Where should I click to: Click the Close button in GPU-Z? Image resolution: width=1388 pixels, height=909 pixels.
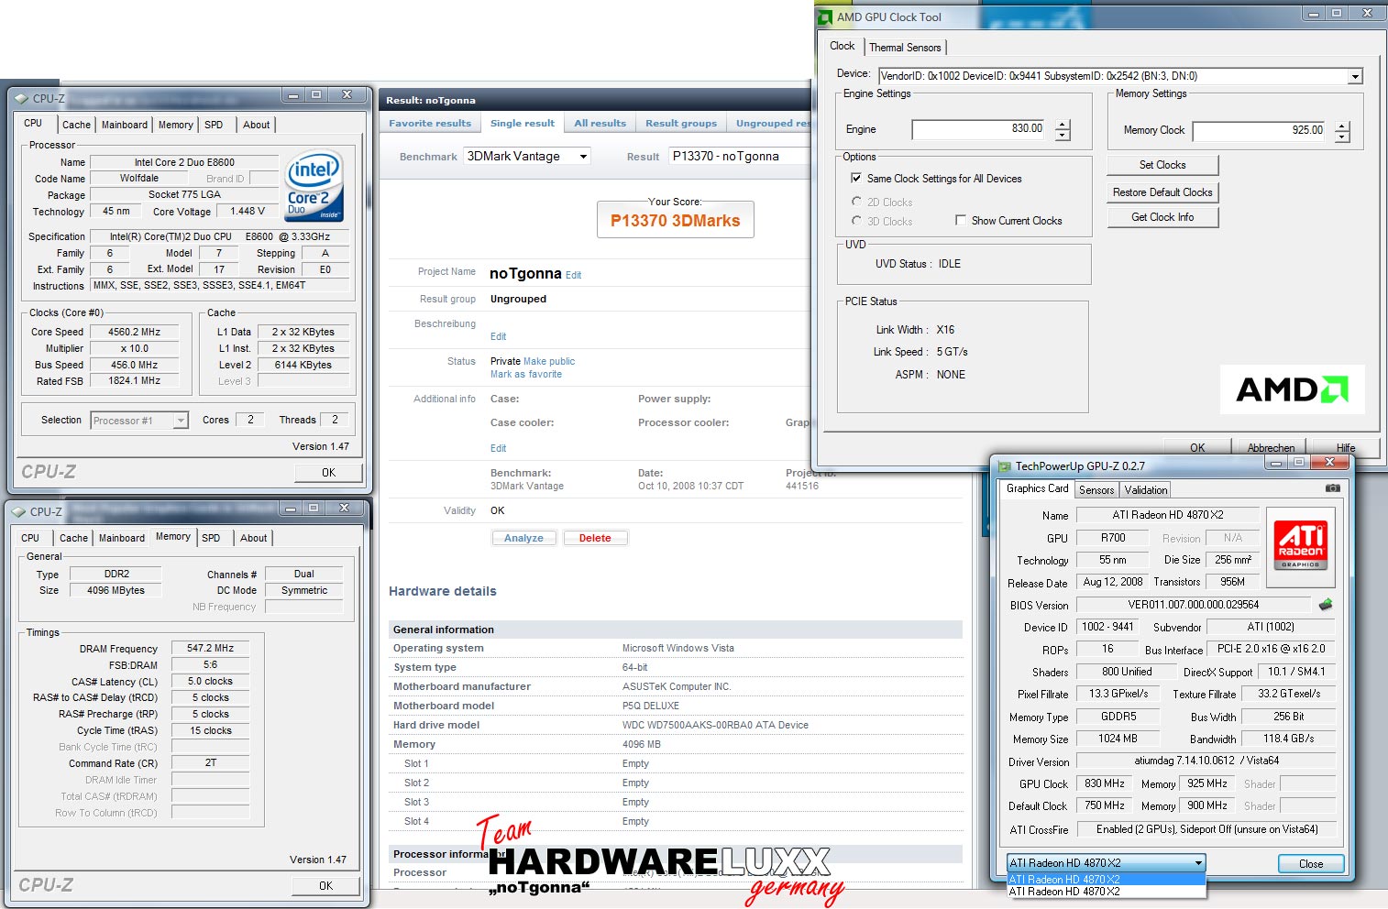point(1311,864)
